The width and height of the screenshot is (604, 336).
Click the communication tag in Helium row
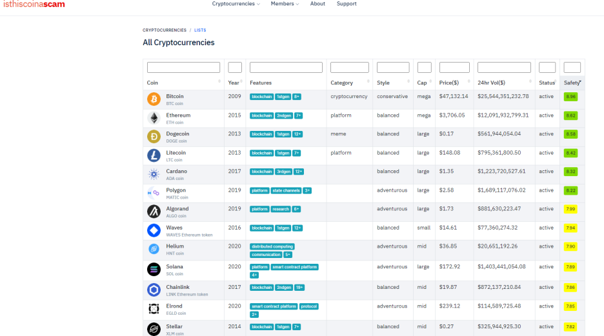(266, 255)
